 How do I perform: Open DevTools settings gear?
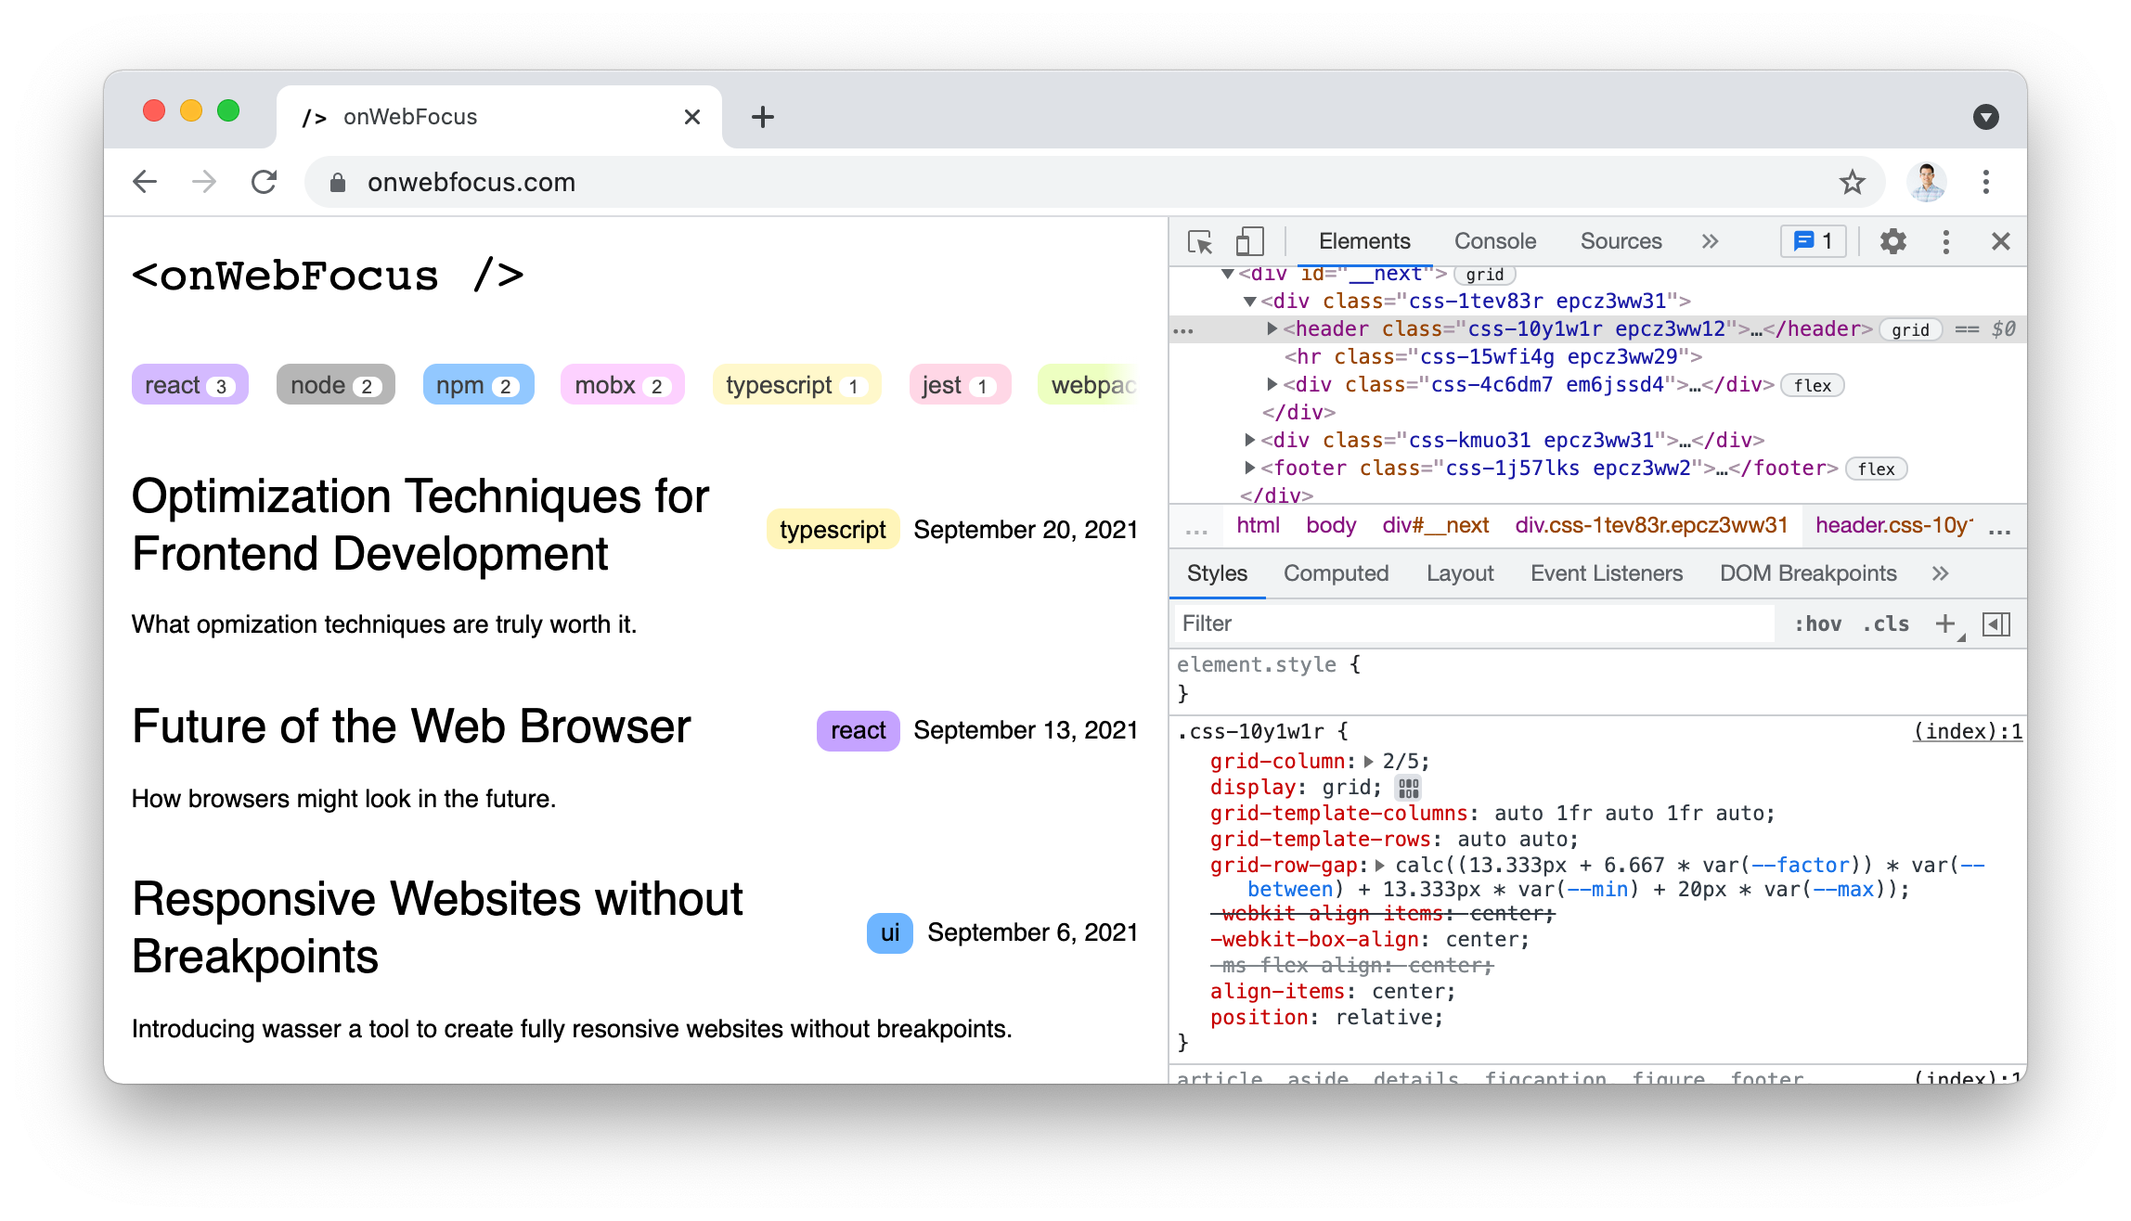coord(1892,241)
